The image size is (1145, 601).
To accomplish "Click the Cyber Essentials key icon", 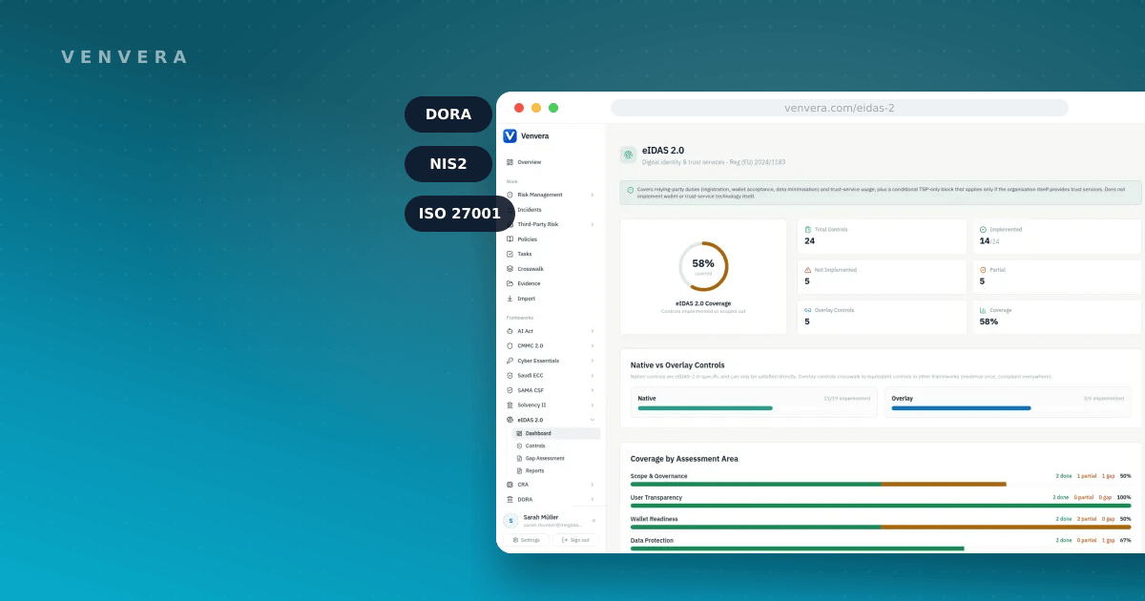I will [x=510, y=361].
